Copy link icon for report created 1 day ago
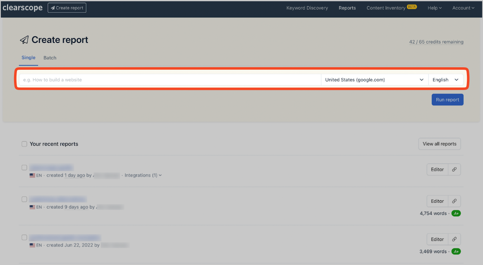The image size is (483, 265). 454,169
